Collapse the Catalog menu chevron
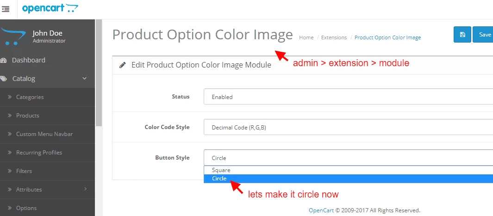Screen dimensions: 493x216 pos(84,79)
